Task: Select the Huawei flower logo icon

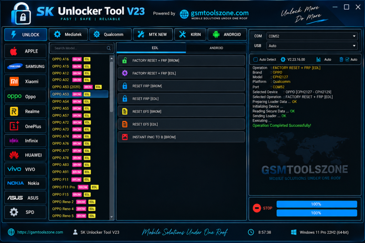Action: (14, 155)
